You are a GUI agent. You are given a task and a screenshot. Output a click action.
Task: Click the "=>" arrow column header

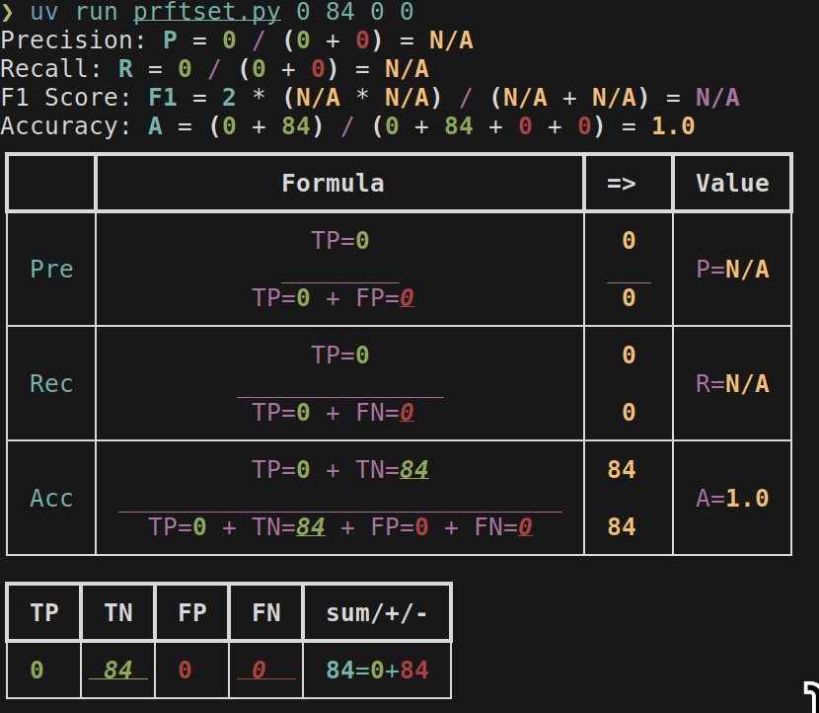[x=621, y=183]
